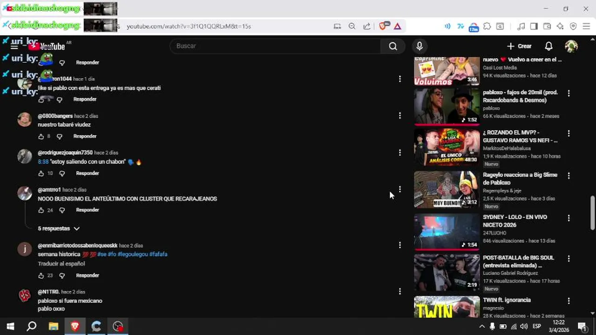Show hidden system tray icons chevron

482,326
